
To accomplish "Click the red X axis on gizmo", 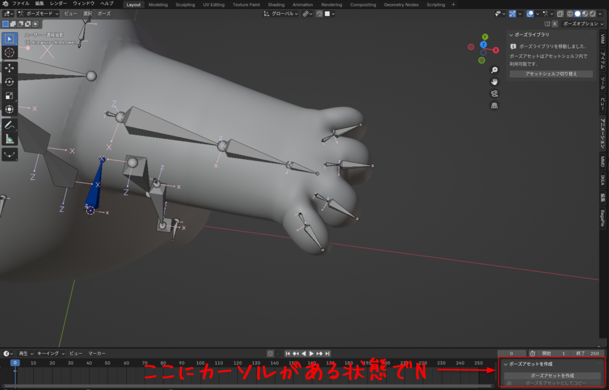I will [x=495, y=50].
